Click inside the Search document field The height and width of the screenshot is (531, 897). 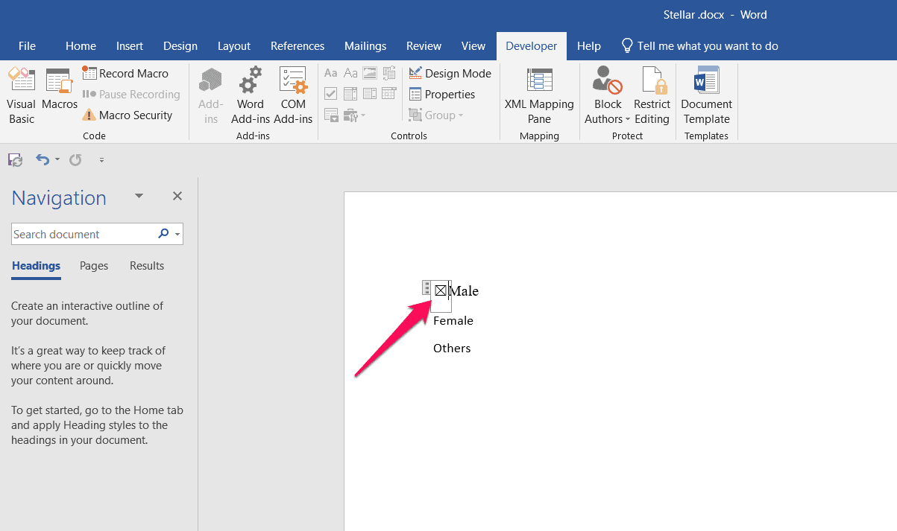[82, 233]
